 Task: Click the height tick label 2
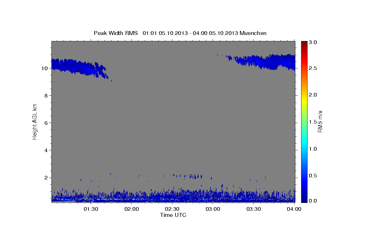[x=46, y=178]
